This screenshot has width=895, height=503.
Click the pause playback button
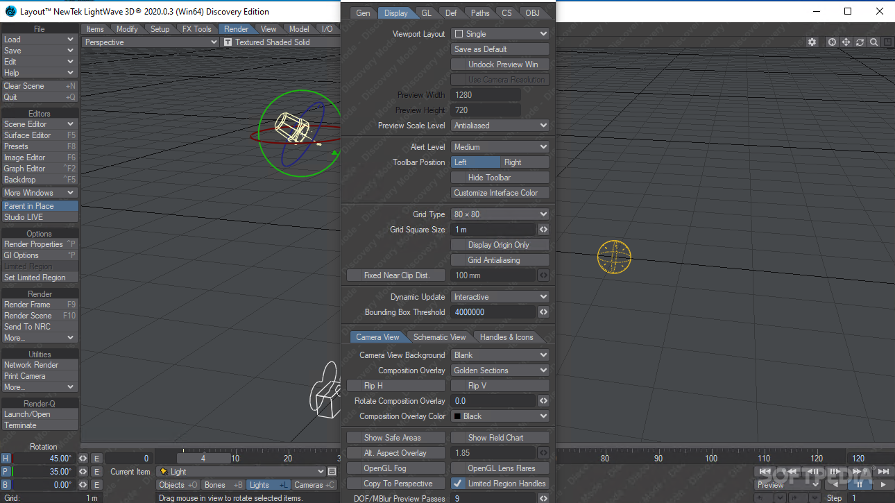click(860, 485)
